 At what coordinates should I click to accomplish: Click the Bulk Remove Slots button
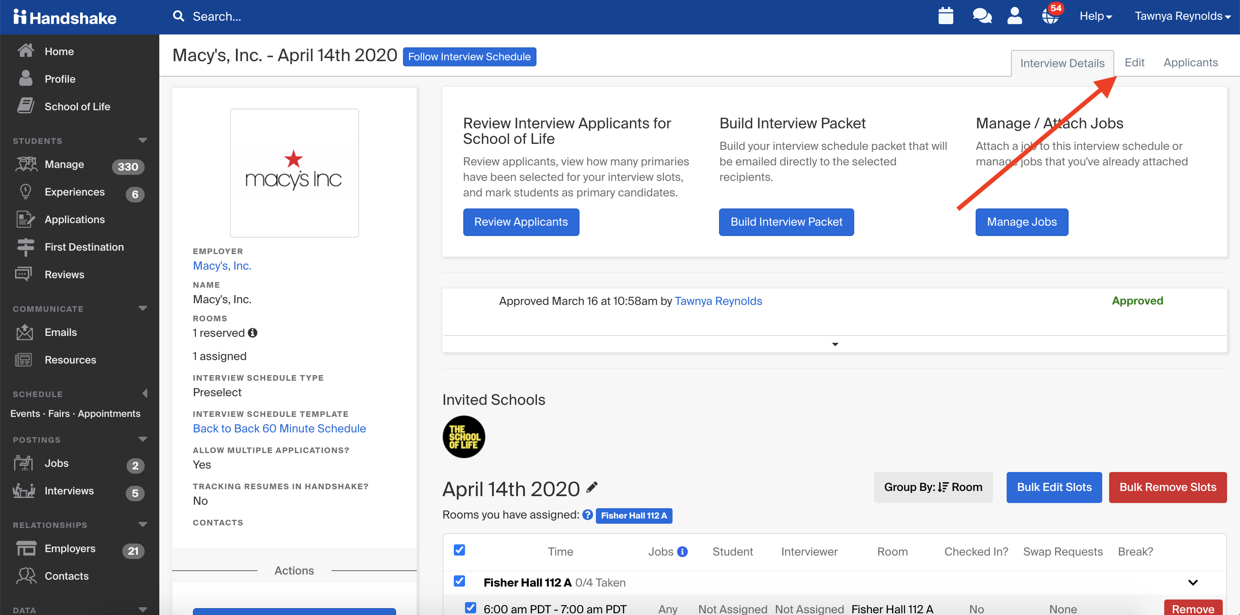(1167, 487)
